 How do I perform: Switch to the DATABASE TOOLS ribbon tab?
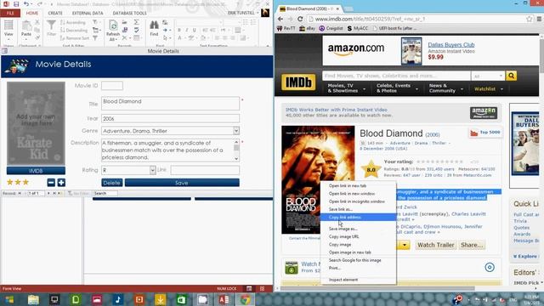pyautogui.click(x=129, y=14)
